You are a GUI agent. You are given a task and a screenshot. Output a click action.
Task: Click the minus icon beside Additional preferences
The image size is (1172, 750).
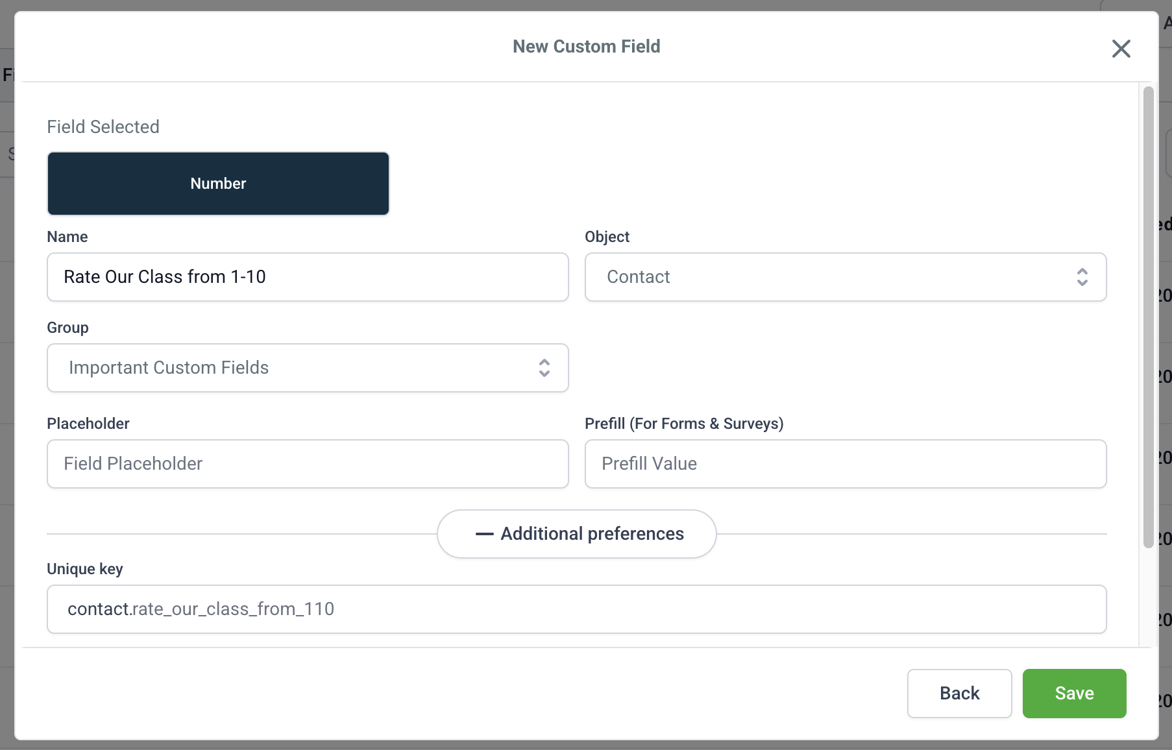click(x=484, y=534)
